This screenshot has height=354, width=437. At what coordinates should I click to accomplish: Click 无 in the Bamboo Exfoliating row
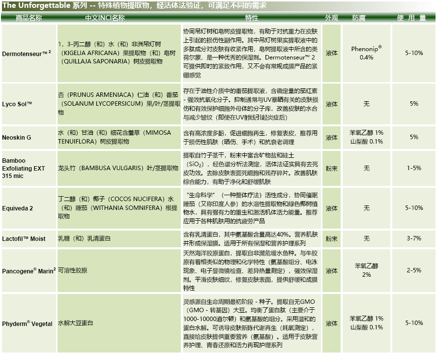(x=367, y=168)
